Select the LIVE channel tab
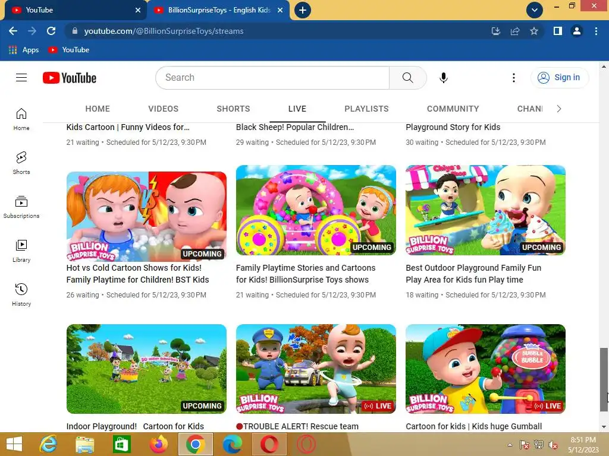The height and width of the screenshot is (456, 609). coord(297,109)
